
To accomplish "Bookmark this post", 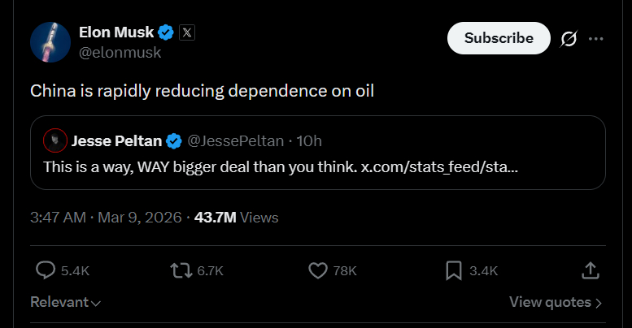I will click(454, 270).
